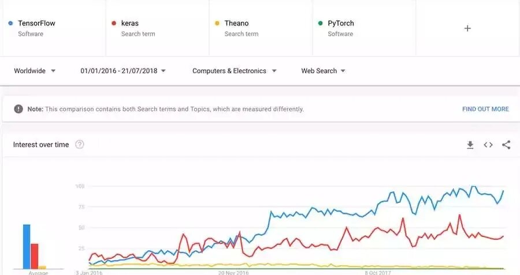Open the date range dropdown
520x275 pixels.
[x=123, y=71]
